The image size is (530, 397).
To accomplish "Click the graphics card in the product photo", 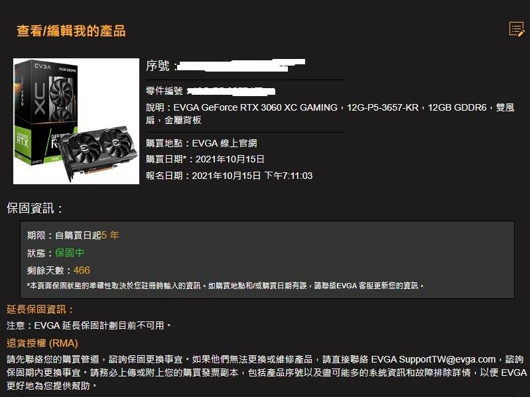I will (98, 152).
